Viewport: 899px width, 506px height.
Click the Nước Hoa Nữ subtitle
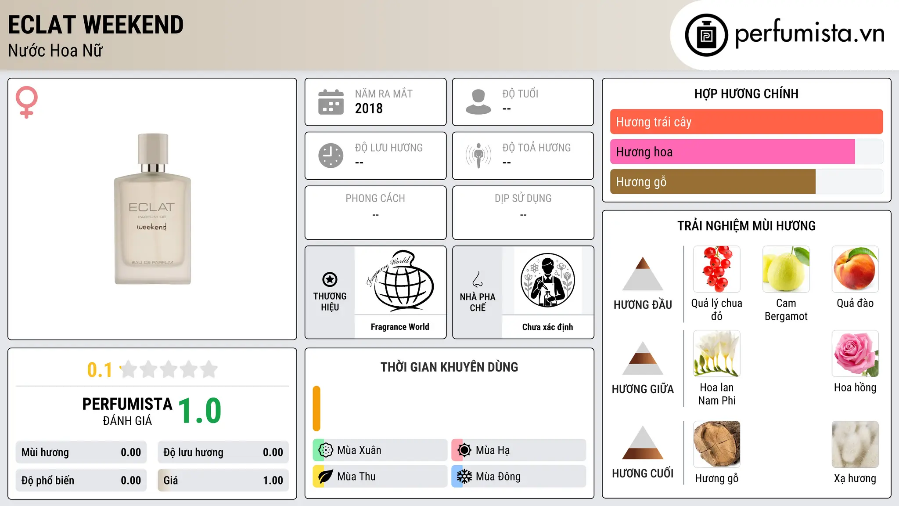click(x=55, y=51)
